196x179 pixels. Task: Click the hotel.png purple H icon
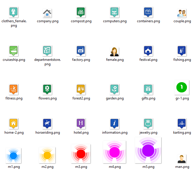[81, 123]
